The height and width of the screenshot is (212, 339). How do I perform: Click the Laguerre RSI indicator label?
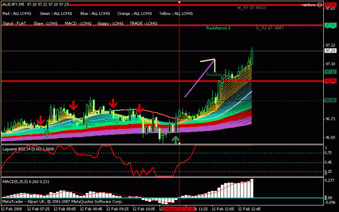[x=28, y=149]
